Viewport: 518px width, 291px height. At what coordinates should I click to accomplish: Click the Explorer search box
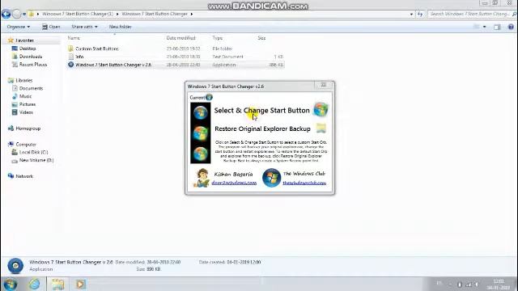(x=472, y=14)
